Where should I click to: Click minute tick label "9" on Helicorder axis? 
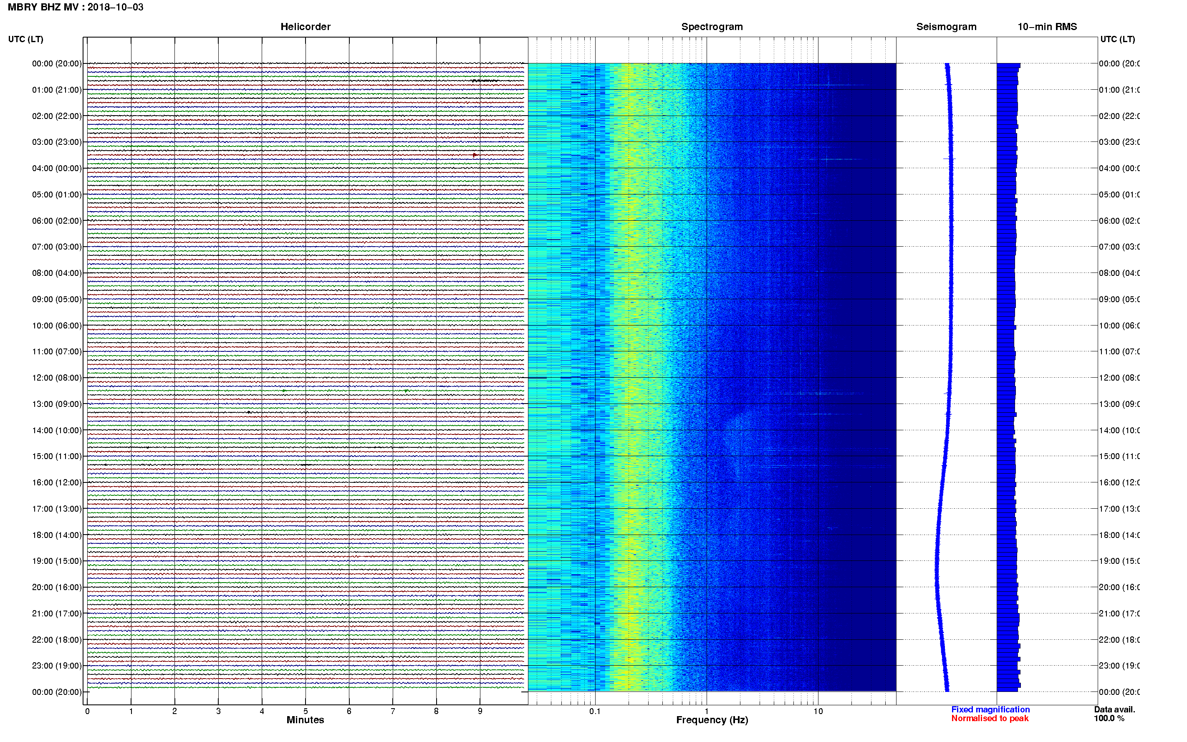coord(480,711)
